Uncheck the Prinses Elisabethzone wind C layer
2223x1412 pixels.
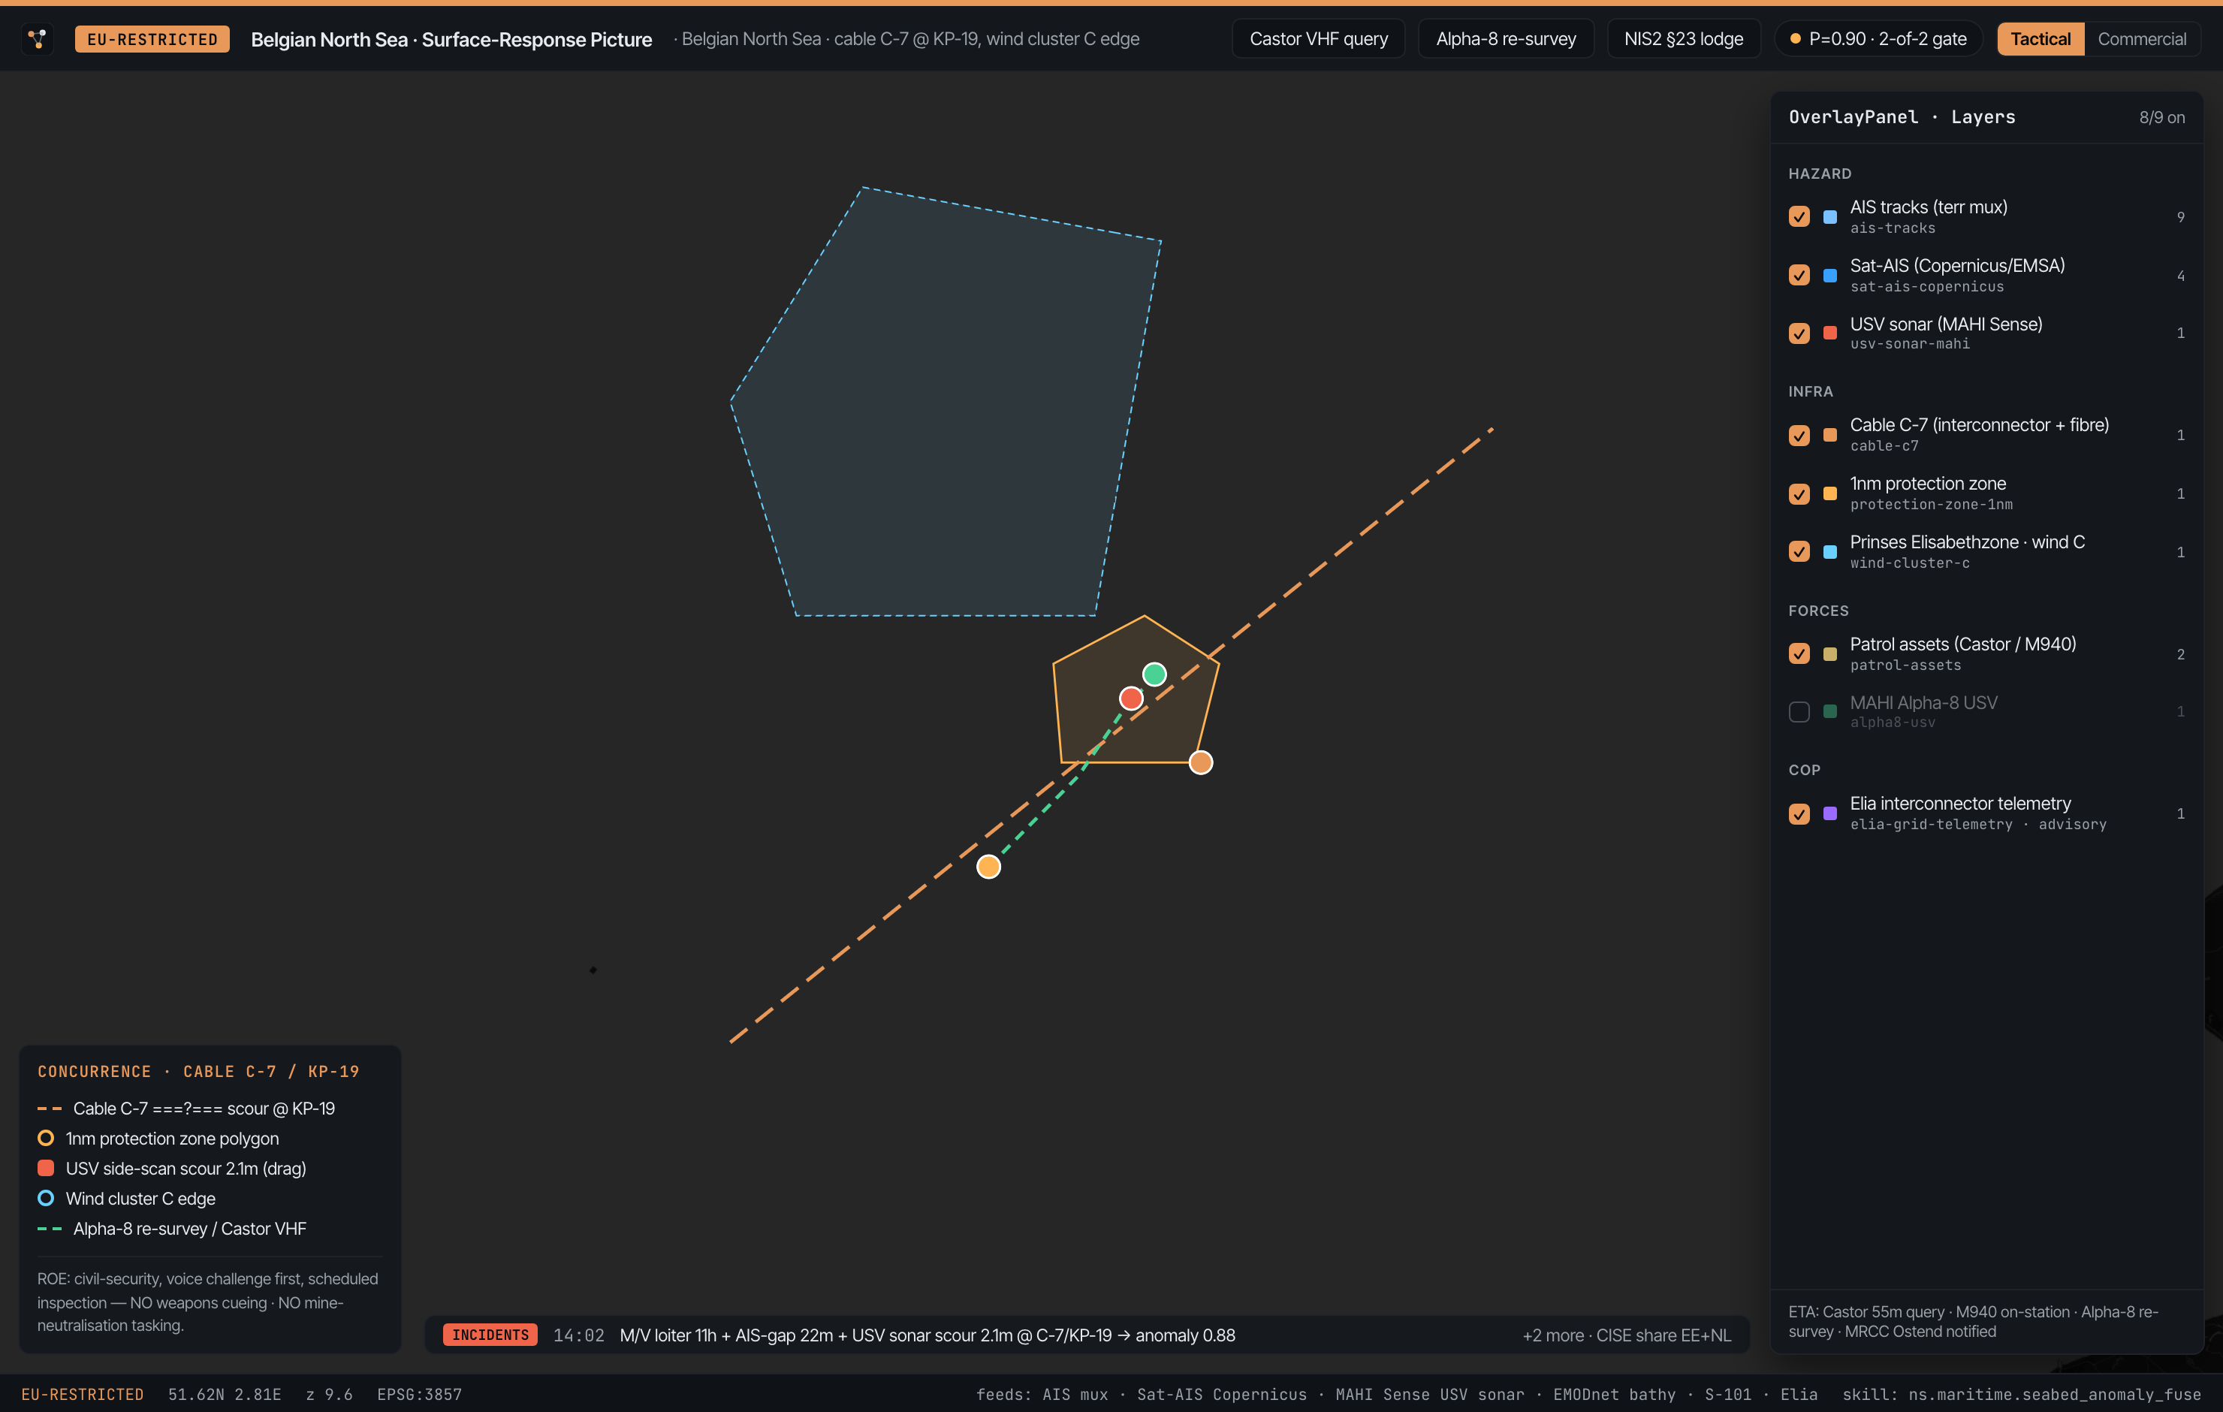click(1799, 551)
